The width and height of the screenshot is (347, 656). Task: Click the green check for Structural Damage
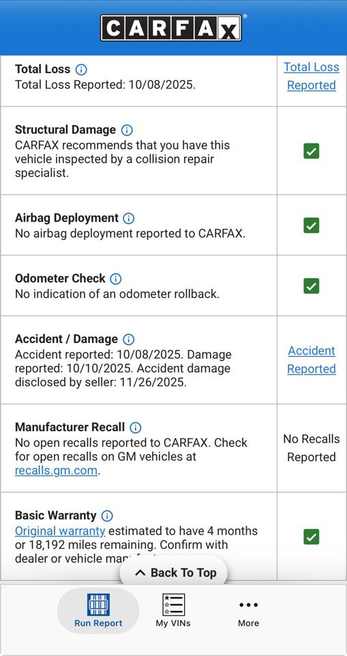(311, 151)
